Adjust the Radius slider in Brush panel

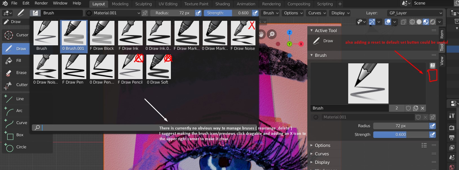point(401,126)
